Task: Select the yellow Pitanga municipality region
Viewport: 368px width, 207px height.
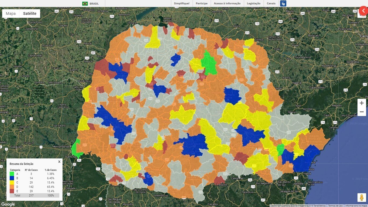Action: tap(183, 114)
